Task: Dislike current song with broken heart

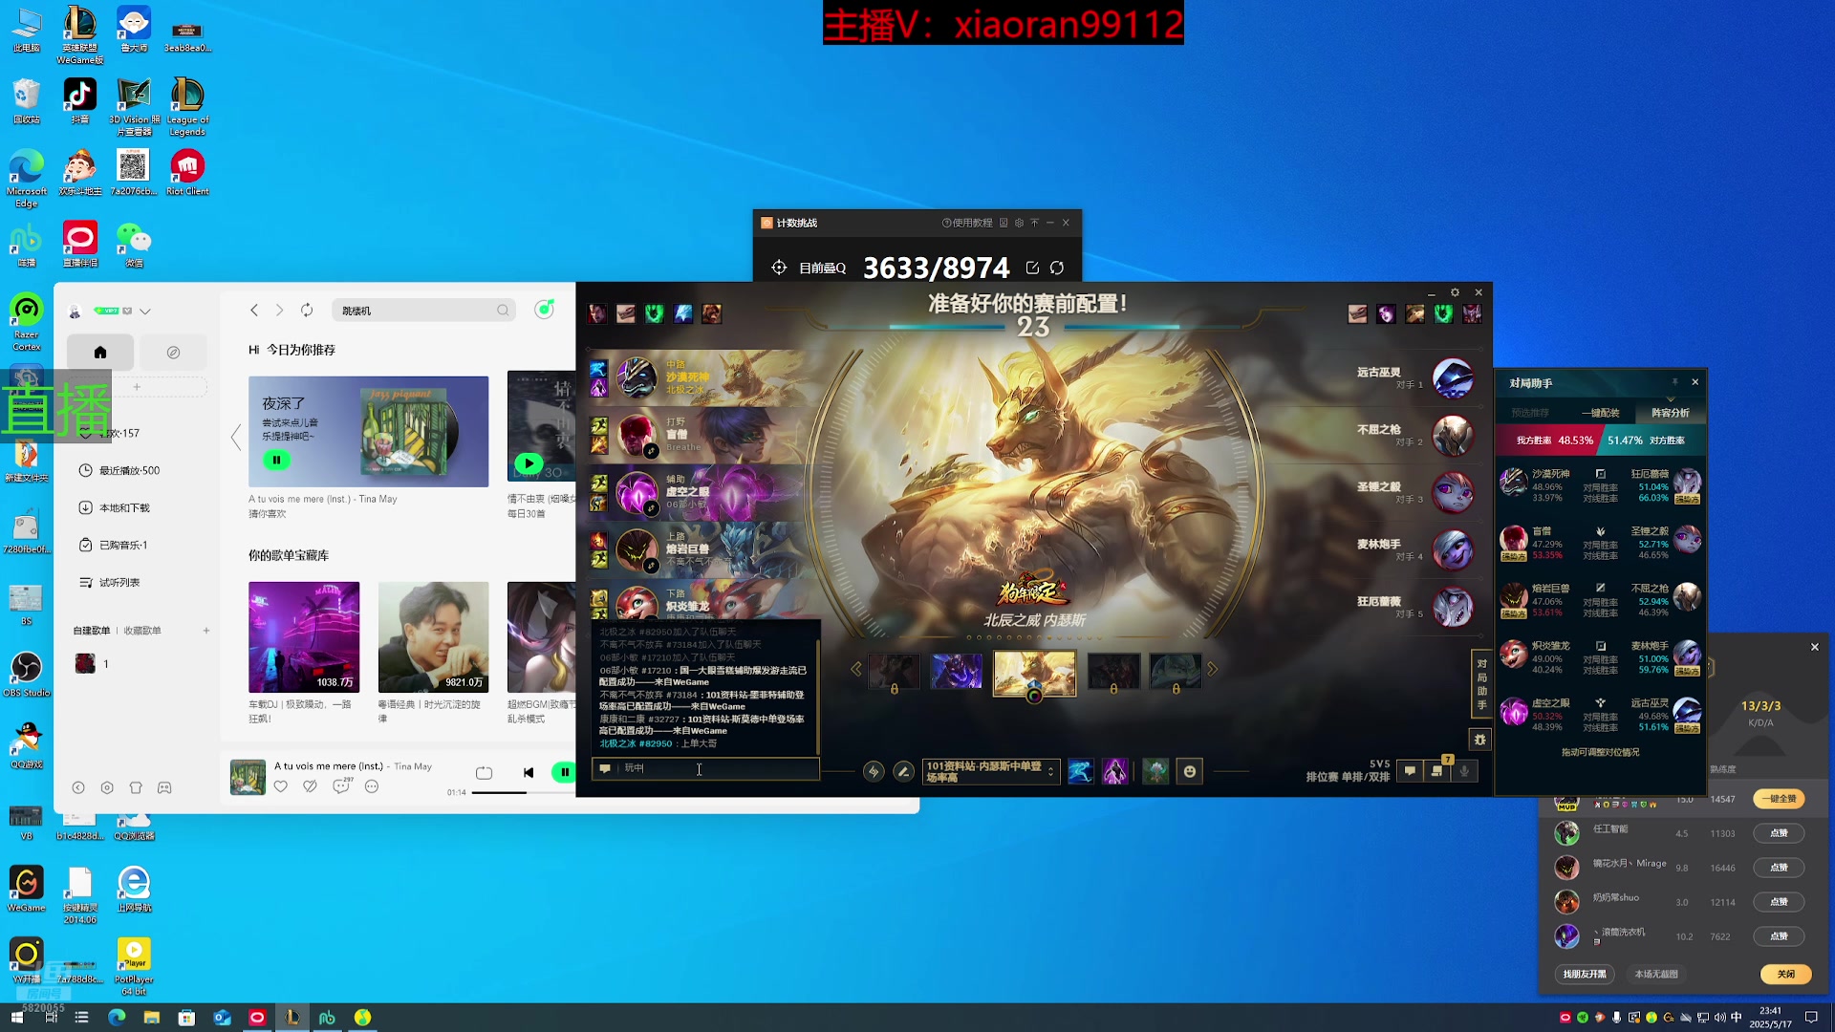Action: pyautogui.click(x=310, y=786)
